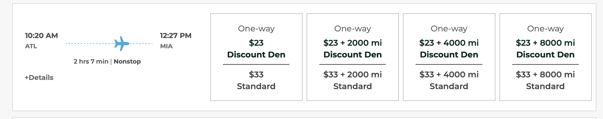Click One-way heading in the 4000 mi box
The width and height of the screenshot is (603, 119).
[449, 29]
